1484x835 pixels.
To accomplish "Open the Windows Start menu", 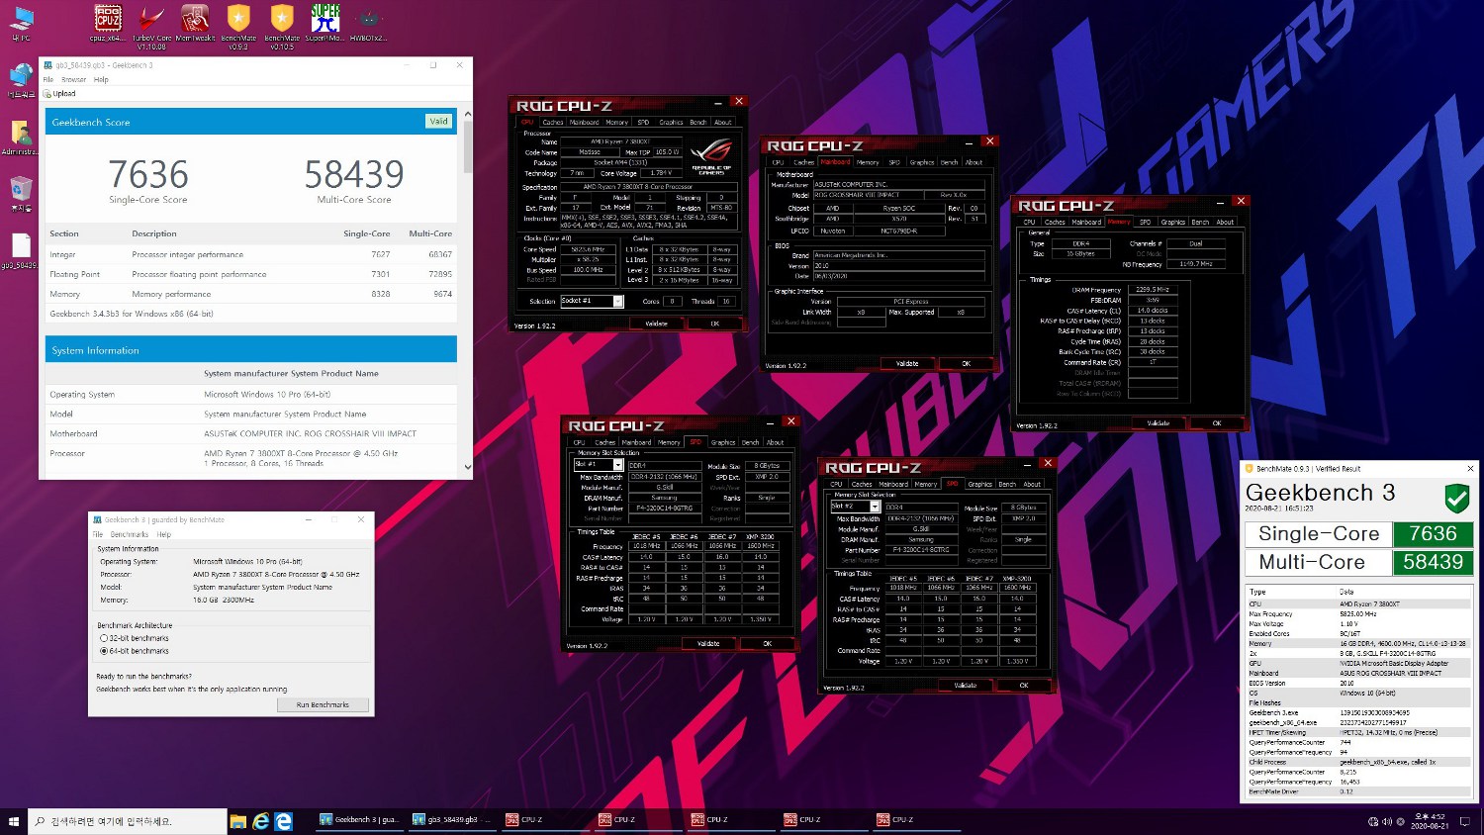I will coord(14,820).
